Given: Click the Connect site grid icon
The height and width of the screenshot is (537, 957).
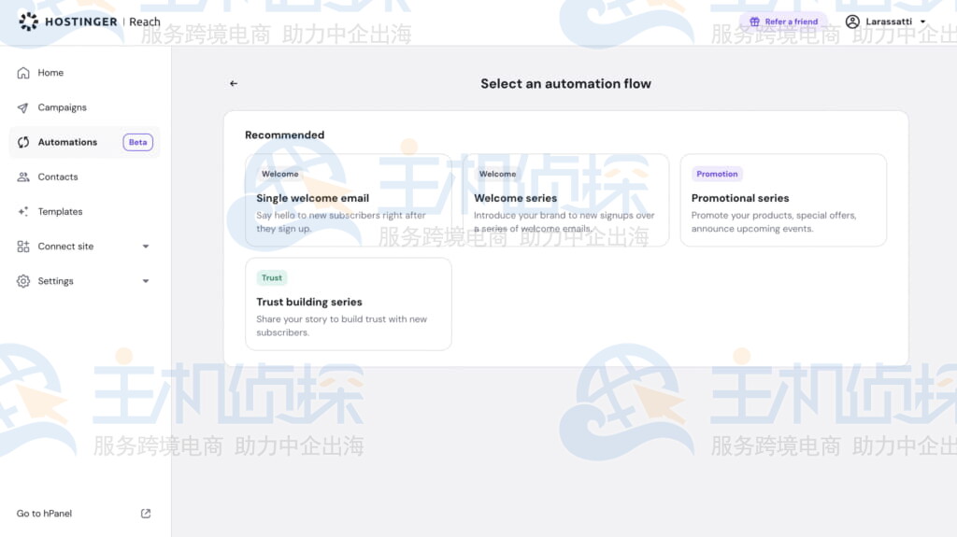Looking at the screenshot, I should coord(23,247).
